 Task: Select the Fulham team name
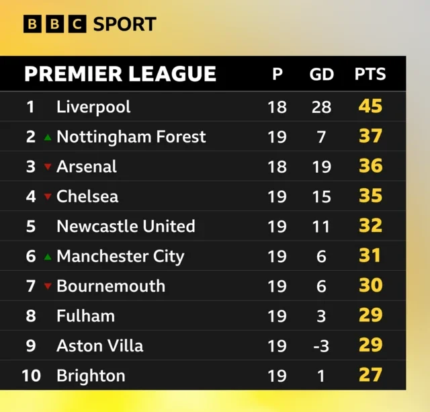pos(85,315)
